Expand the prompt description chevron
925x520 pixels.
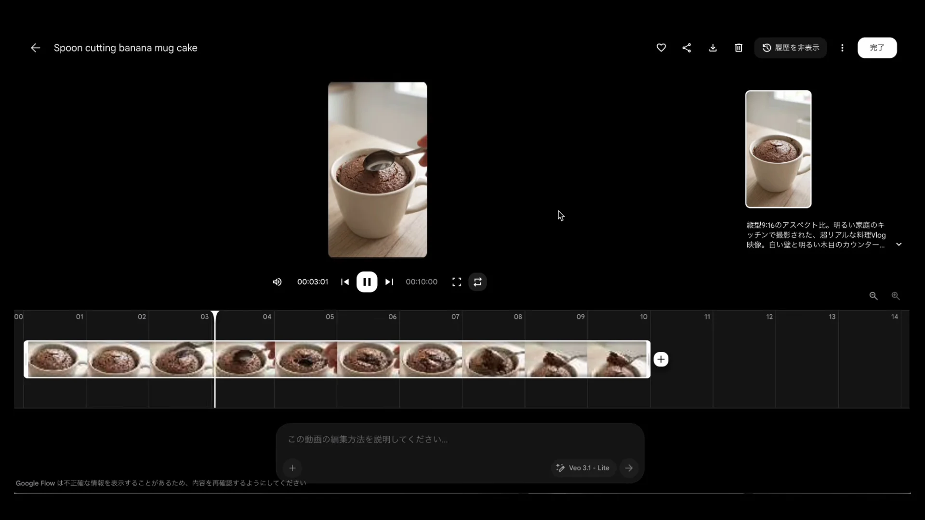point(899,244)
